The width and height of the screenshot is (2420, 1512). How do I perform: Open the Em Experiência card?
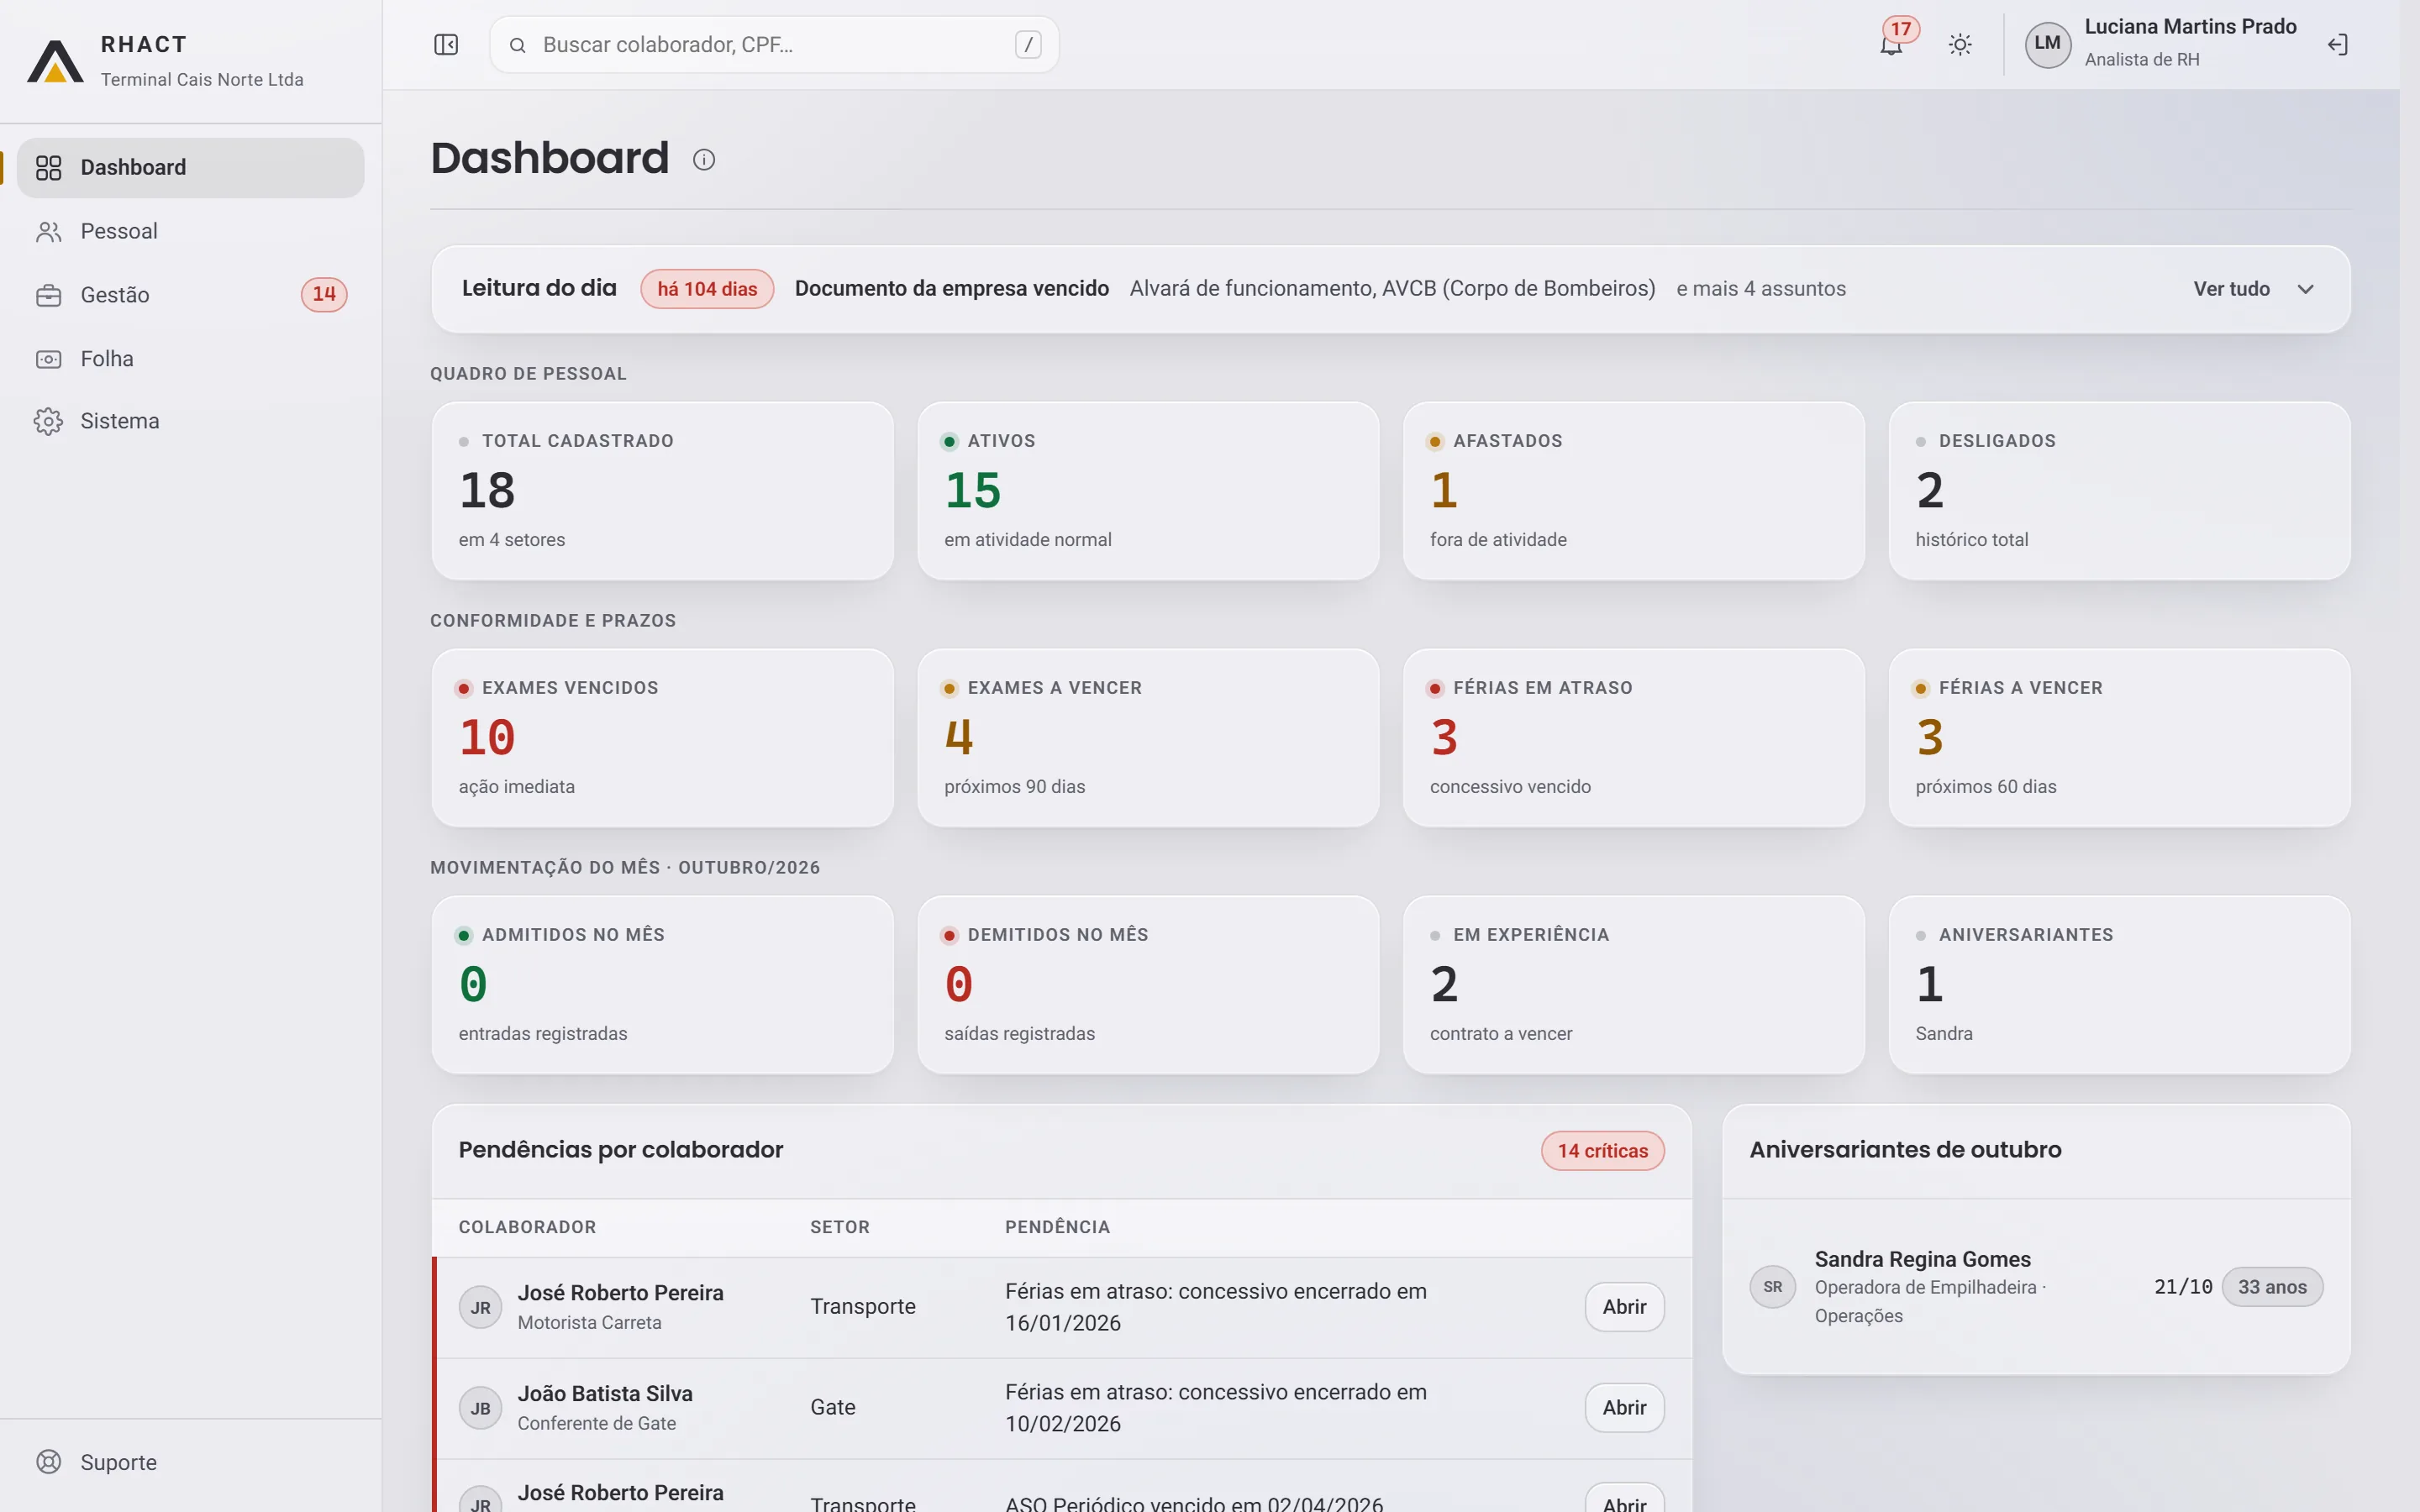click(x=1634, y=985)
